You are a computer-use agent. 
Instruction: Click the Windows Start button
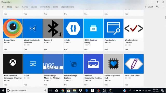coord(3,90)
